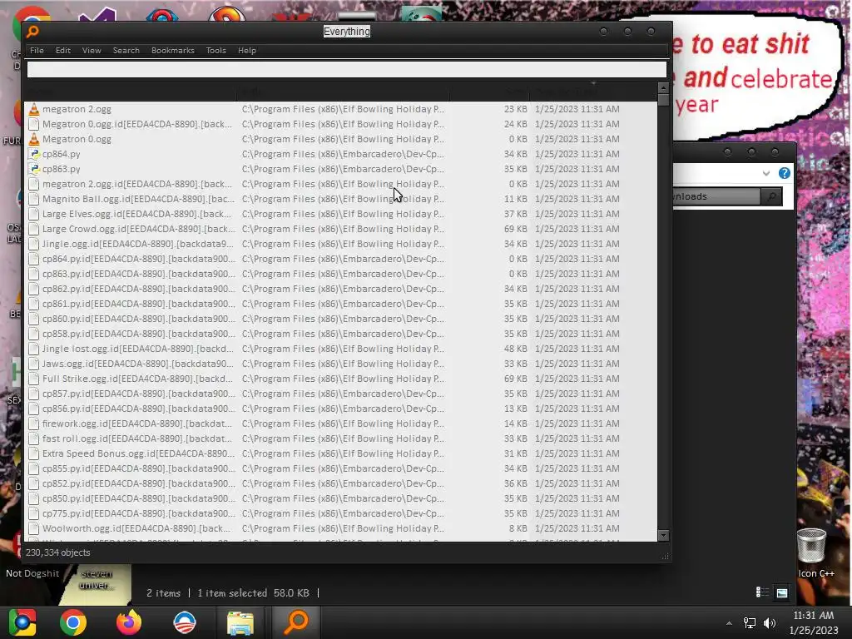Click the results vertical scrollbar thumb

(x=663, y=100)
